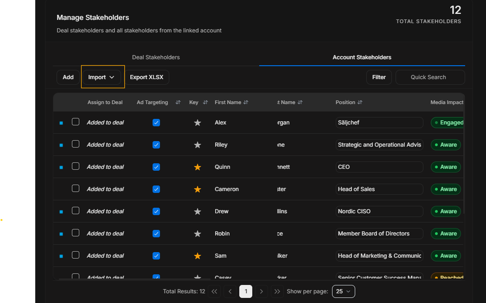This screenshot has width=486, height=303.
Task: Go to first page arrows
Action: click(x=214, y=291)
